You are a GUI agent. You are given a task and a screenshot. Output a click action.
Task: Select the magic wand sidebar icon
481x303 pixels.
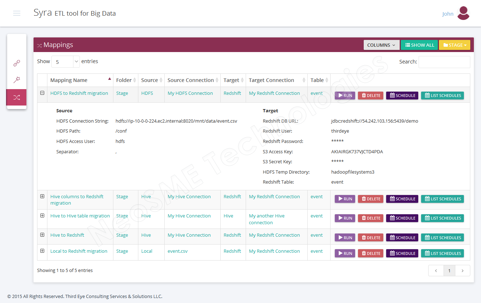[16, 80]
